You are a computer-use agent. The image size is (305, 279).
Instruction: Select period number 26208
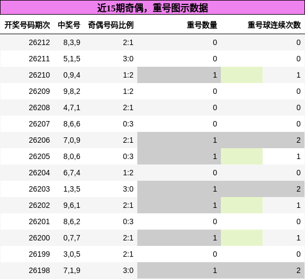[x=39, y=107]
